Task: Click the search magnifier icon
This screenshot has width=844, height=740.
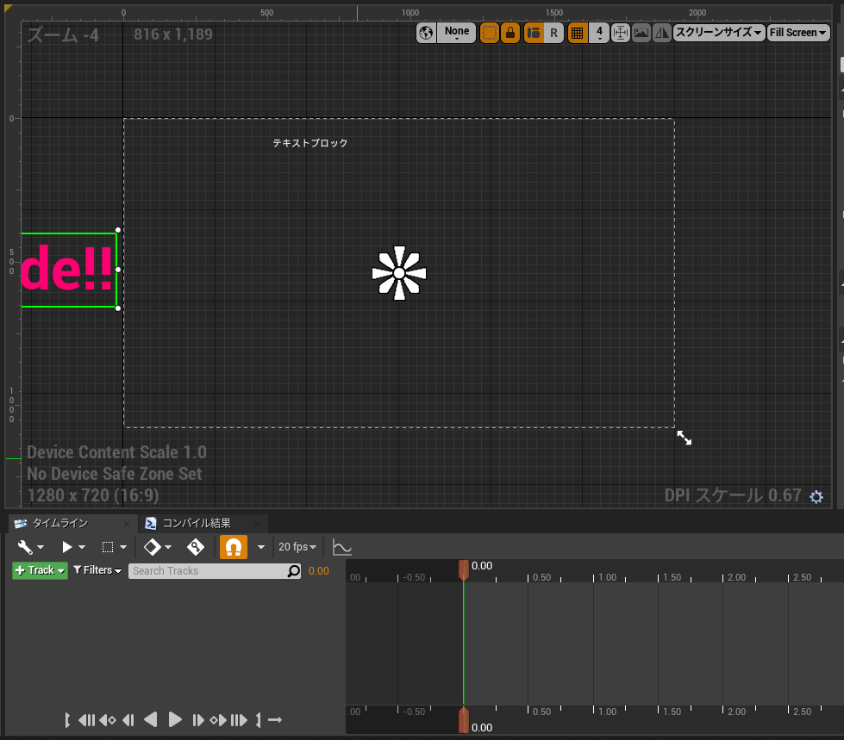Action: [x=293, y=571]
